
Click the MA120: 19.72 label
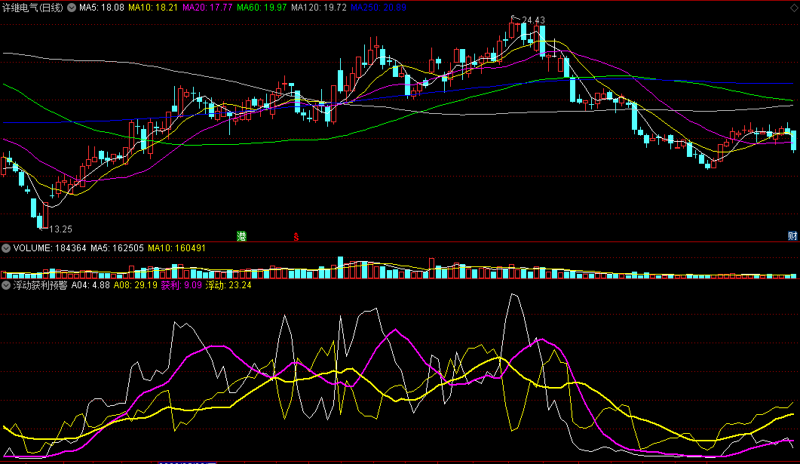point(319,8)
